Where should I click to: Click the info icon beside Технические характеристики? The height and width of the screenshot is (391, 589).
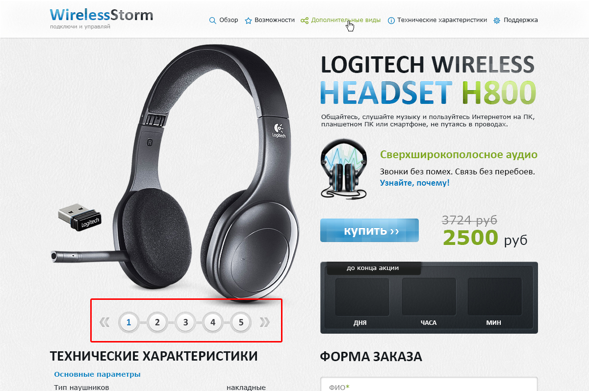391,21
